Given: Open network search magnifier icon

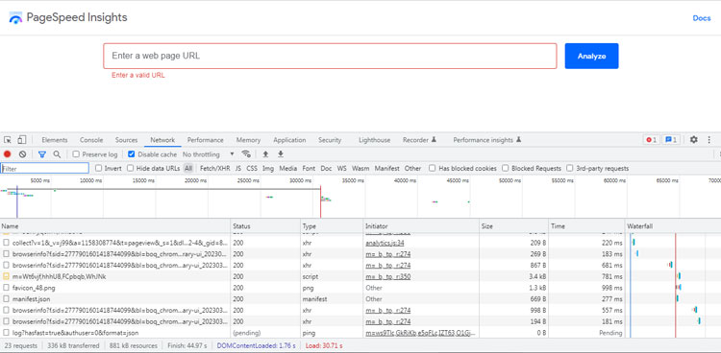Looking at the screenshot, I should point(57,154).
